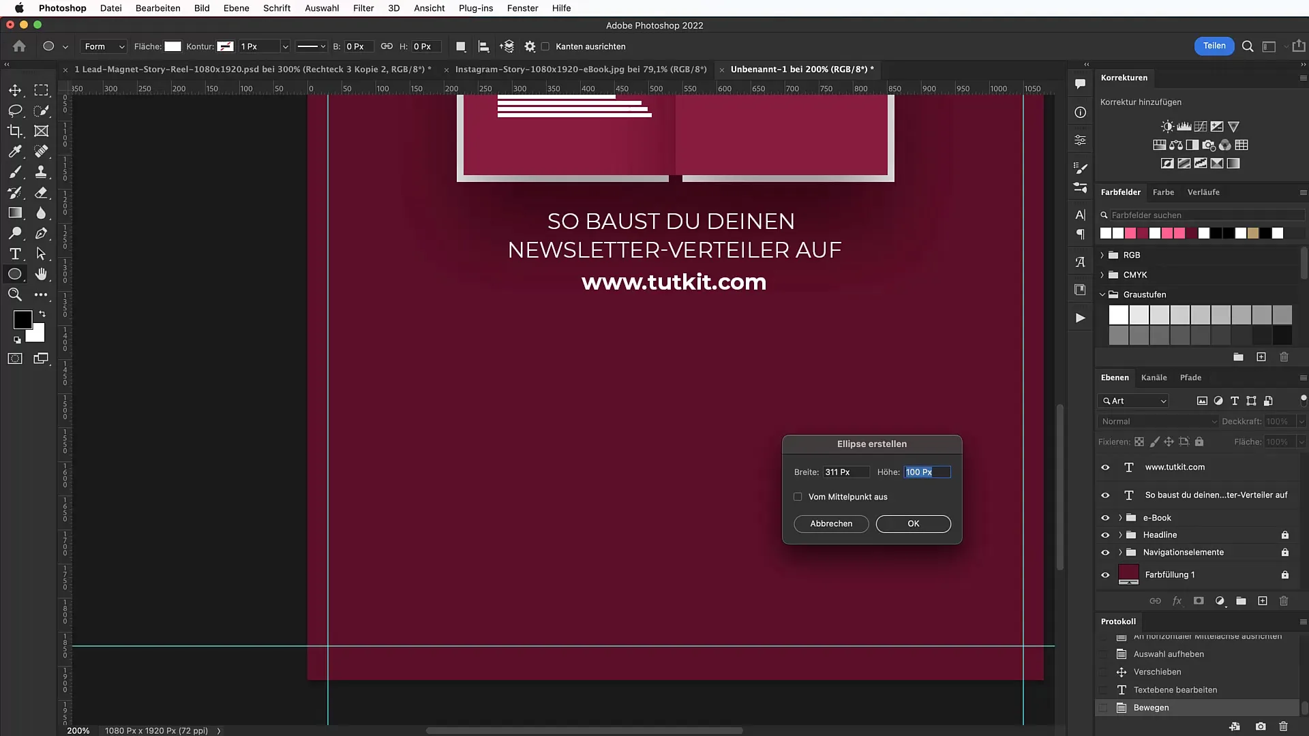Enable Vom Mittelpunkt aus checkbox
The height and width of the screenshot is (736, 1309).
tap(798, 497)
